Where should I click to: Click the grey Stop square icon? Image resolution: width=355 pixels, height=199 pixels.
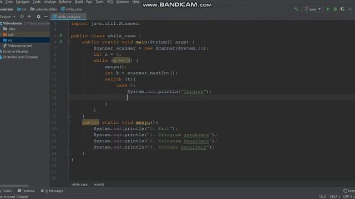[350, 9]
